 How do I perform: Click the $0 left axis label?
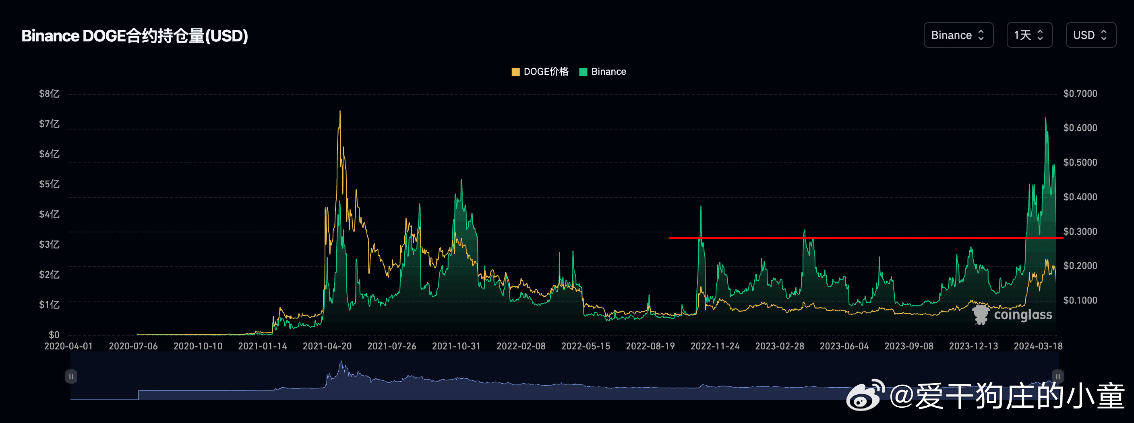pos(54,335)
